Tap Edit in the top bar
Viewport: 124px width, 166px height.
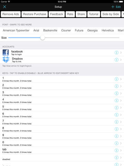[118, 7]
